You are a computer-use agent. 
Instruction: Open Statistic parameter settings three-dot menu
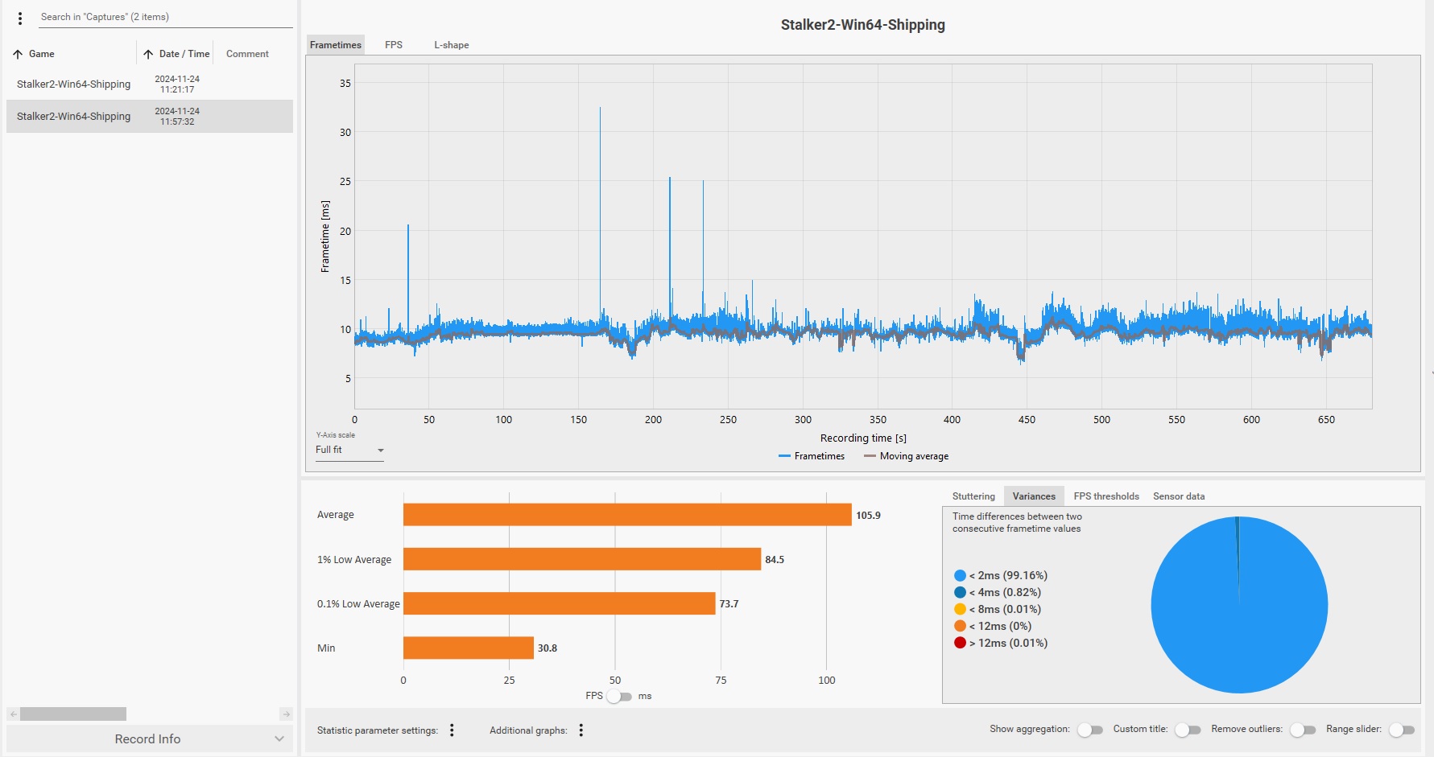click(452, 730)
